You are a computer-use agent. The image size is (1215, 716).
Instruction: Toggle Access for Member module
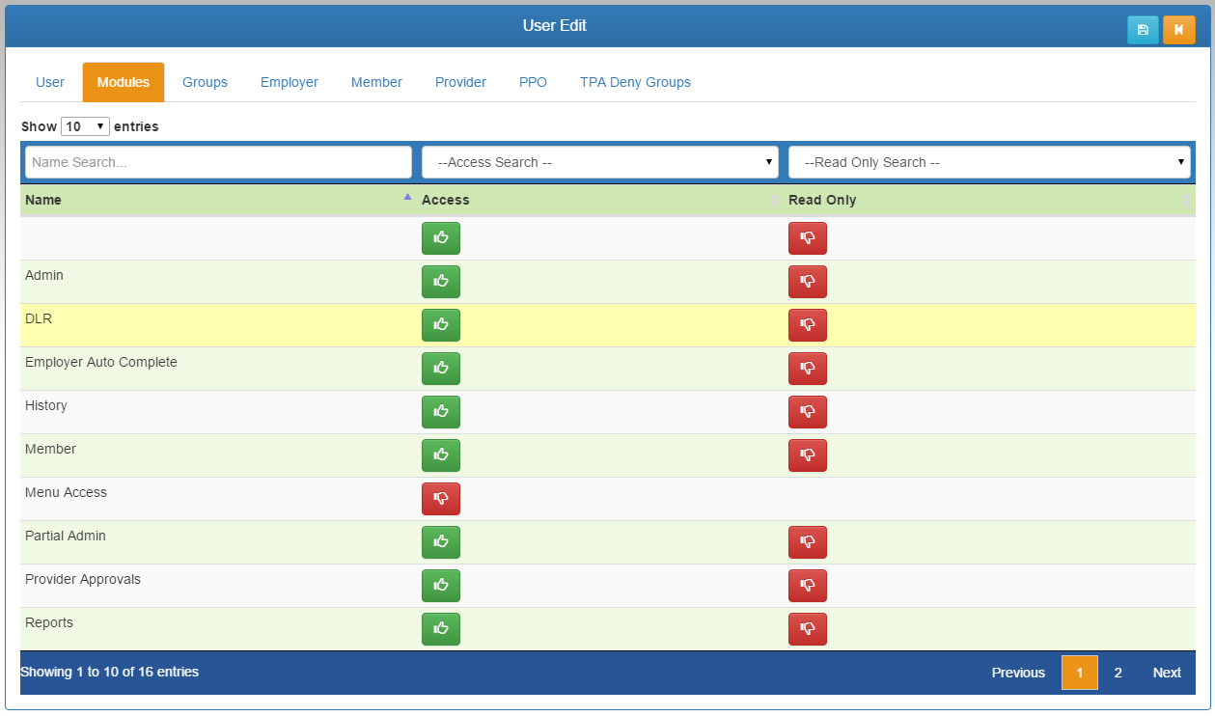441,455
